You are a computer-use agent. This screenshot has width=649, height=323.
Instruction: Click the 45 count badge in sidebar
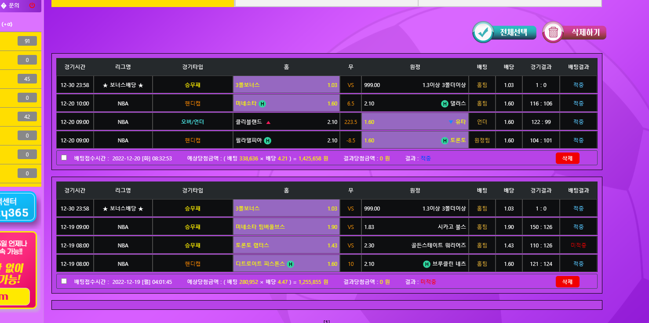[x=27, y=79]
